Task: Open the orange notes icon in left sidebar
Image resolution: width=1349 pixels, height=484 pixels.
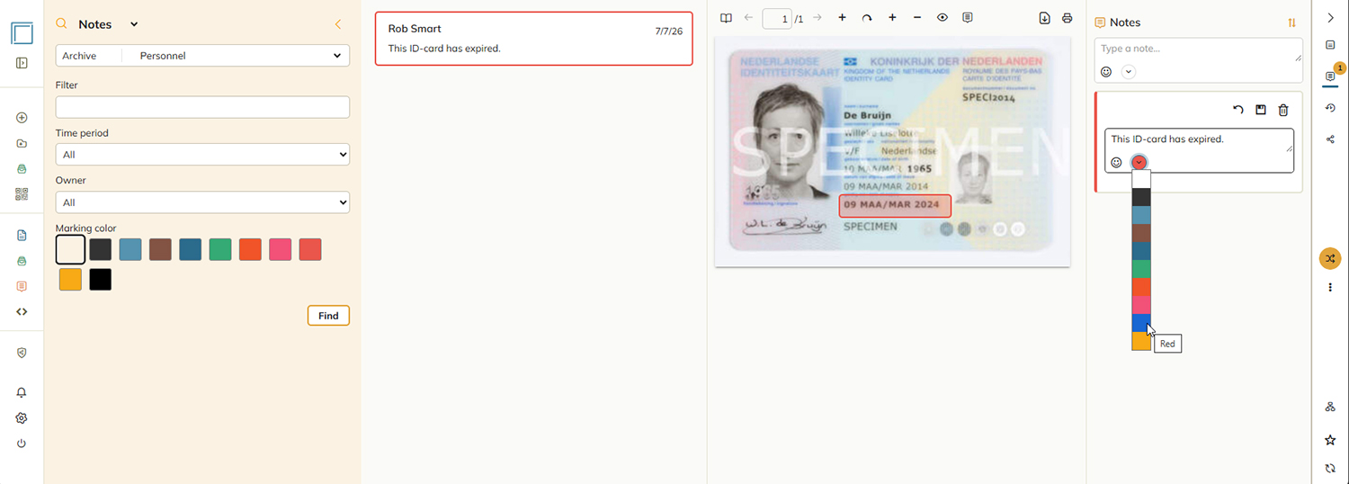Action: (x=22, y=286)
